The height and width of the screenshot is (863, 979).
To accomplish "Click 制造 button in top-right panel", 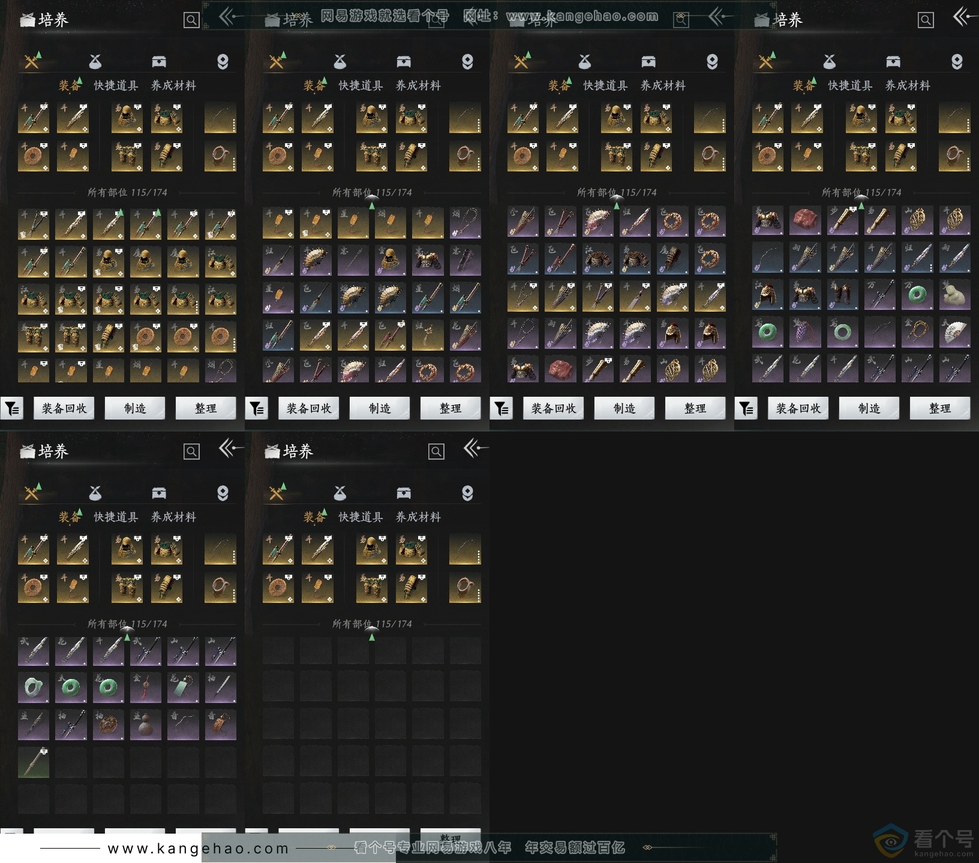I will [869, 408].
